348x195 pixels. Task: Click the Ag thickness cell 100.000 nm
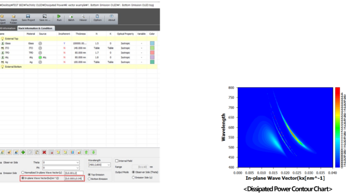pos(79,62)
